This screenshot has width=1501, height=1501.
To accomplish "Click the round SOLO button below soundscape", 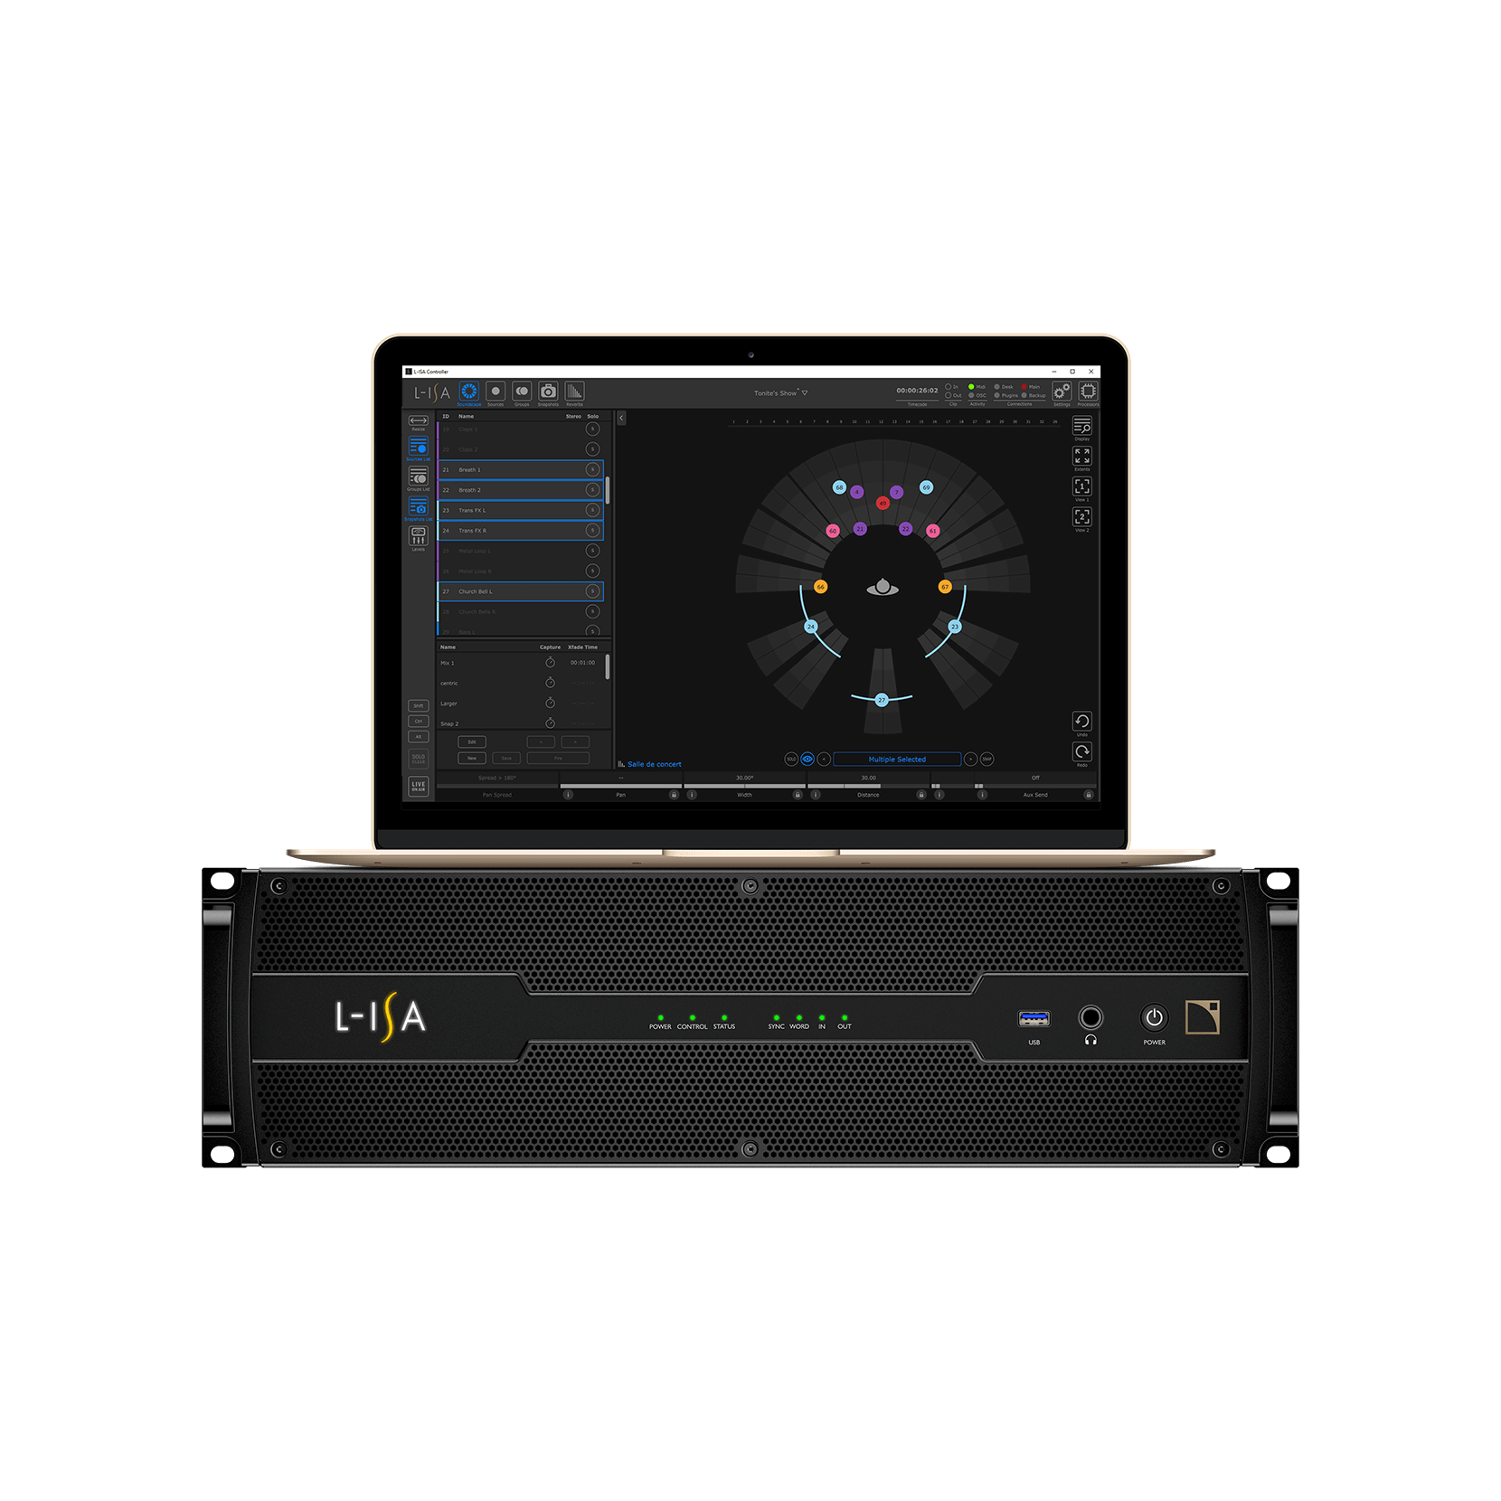I will pyautogui.click(x=791, y=759).
